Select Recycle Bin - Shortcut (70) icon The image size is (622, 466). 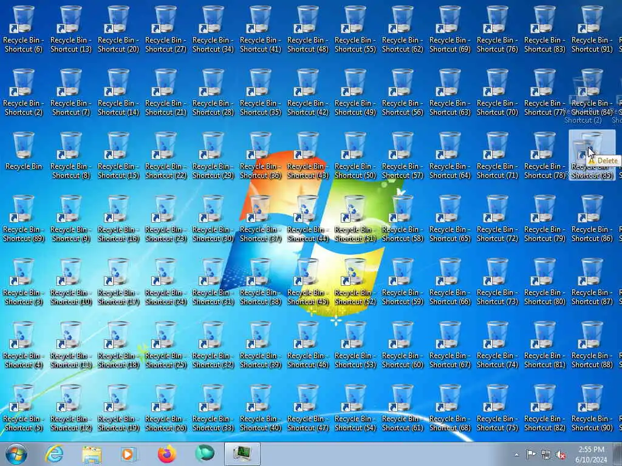pos(497,93)
